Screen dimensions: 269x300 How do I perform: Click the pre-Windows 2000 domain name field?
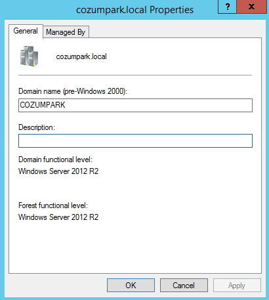[135, 105]
